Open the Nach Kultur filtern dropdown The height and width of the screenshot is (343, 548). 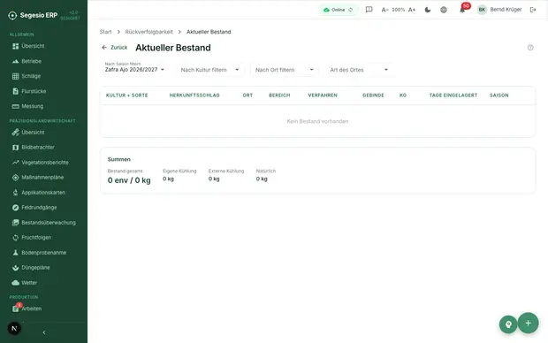click(209, 70)
